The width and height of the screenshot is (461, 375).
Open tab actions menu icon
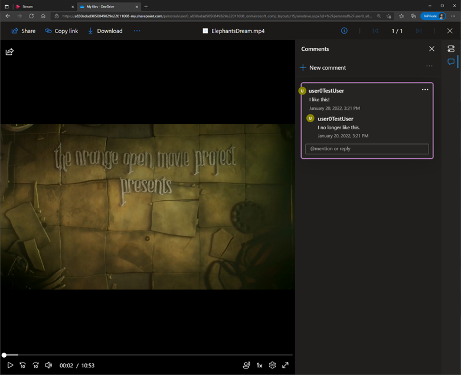6,6
